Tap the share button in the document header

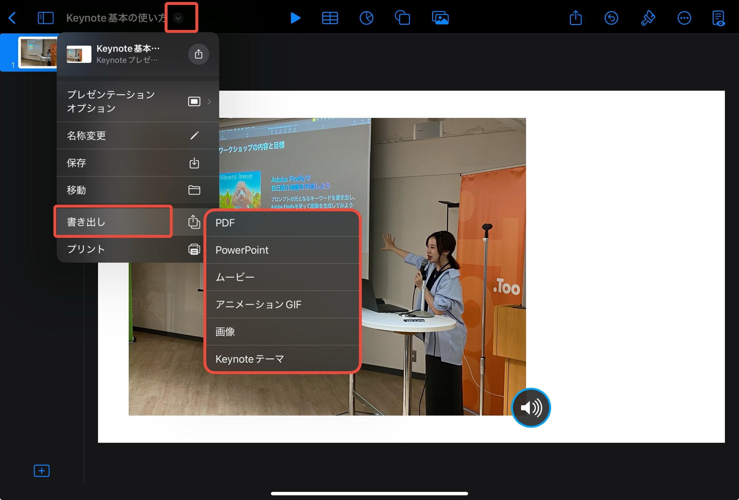click(199, 54)
